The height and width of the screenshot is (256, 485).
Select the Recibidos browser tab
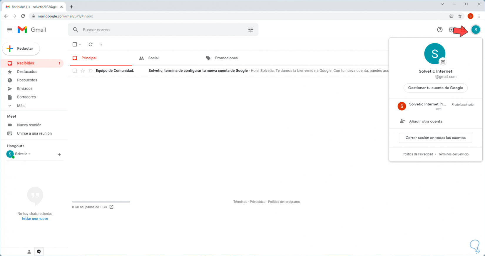coord(34,7)
